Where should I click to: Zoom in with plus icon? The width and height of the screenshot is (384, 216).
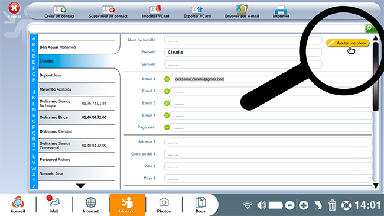click(x=304, y=205)
